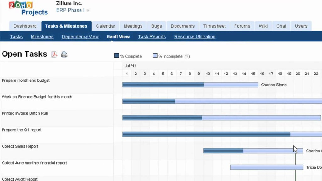The height and width of the screenshot is (181, 322).
Task: Go to the Wiki tab
Action: pos(263,26)
